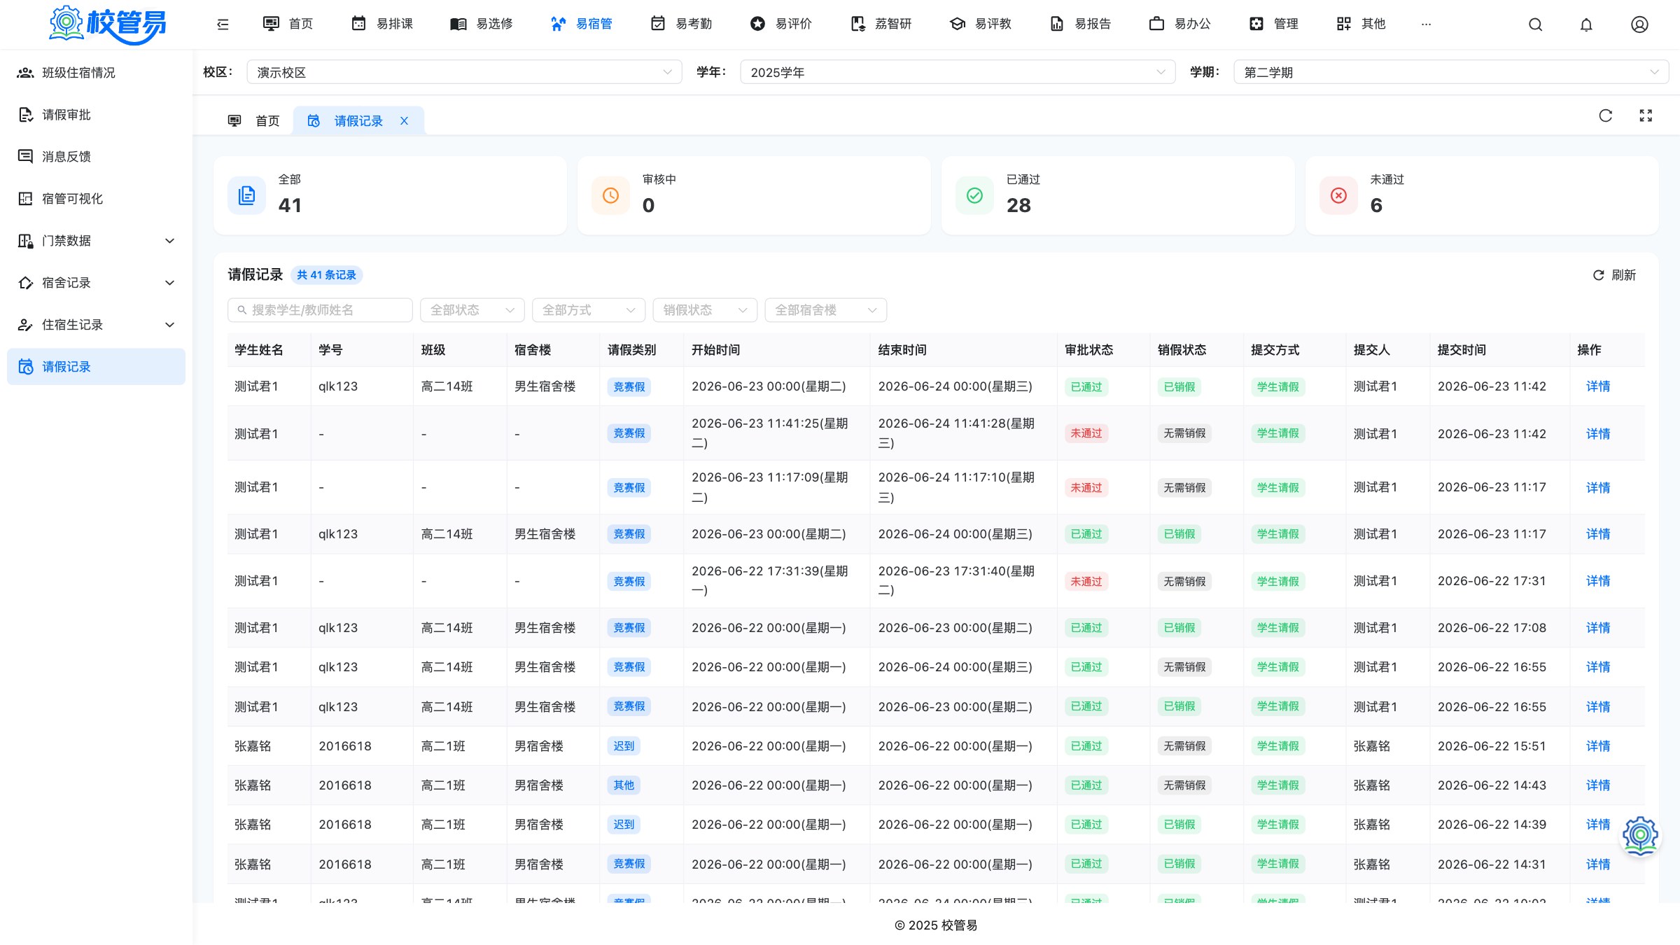Select 请假记录 in sidebar
Viewport: 1680px width, 945px height.
click(x=96, y=367)
